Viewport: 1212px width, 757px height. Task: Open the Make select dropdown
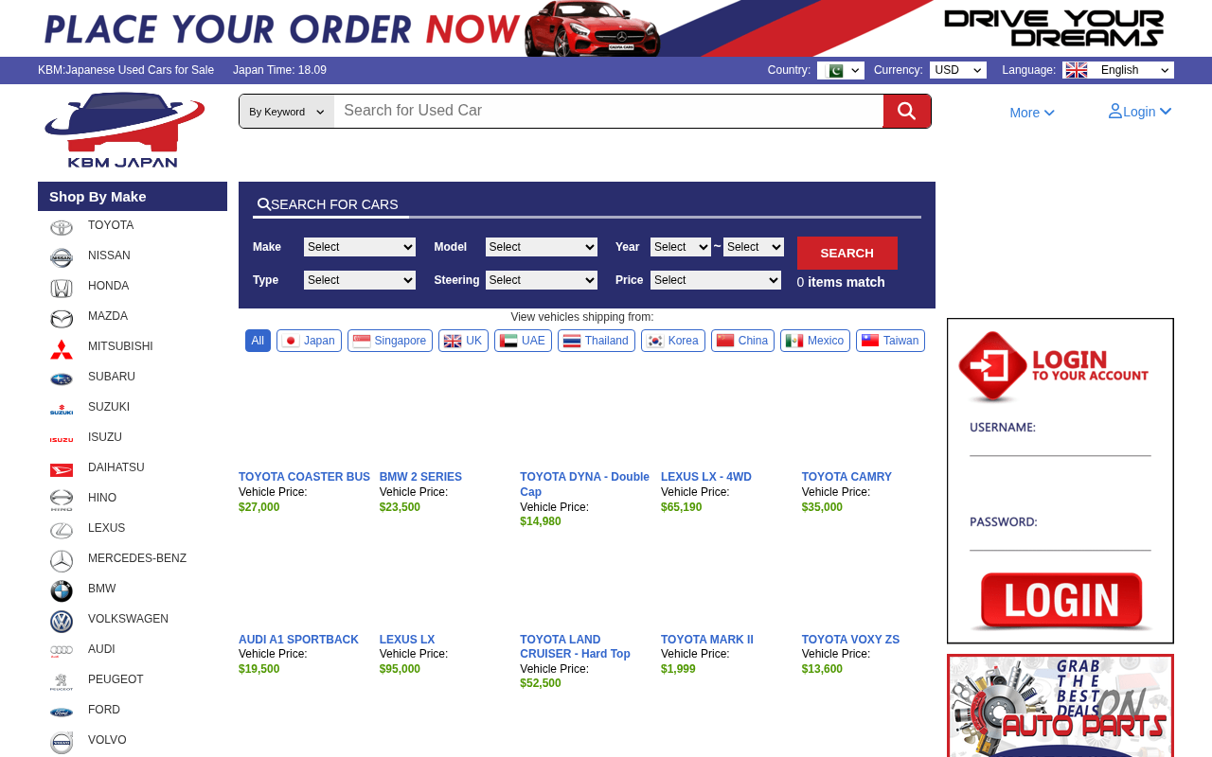[360, 247]
